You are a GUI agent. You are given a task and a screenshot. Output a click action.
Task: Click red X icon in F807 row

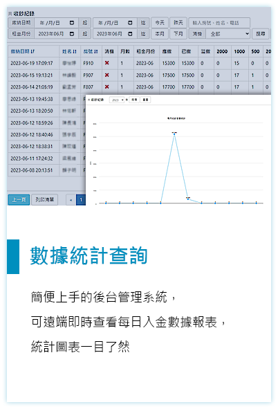[106, 87]
